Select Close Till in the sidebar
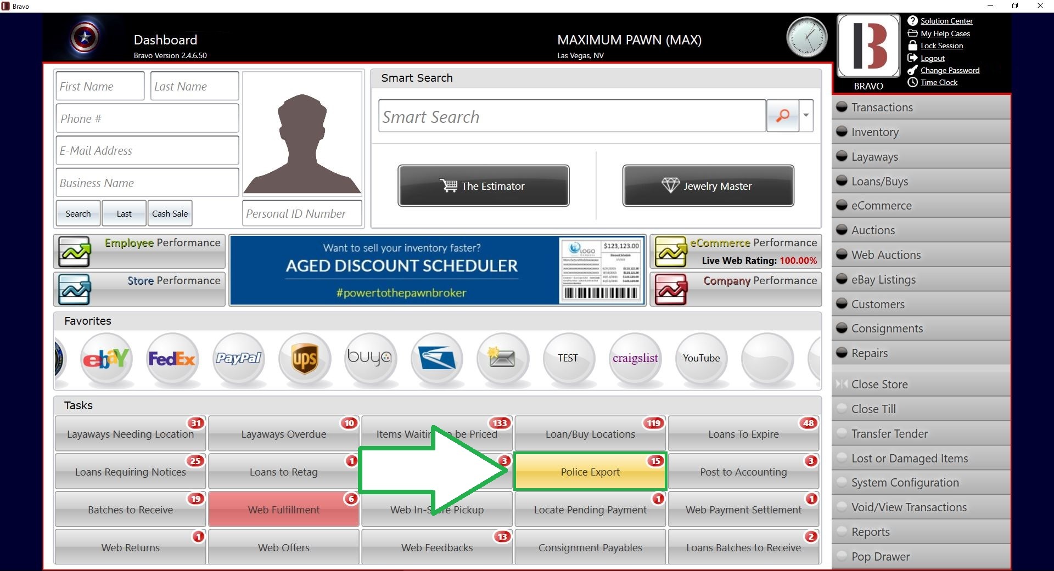 pyautogui.click(x=921, y=409)
